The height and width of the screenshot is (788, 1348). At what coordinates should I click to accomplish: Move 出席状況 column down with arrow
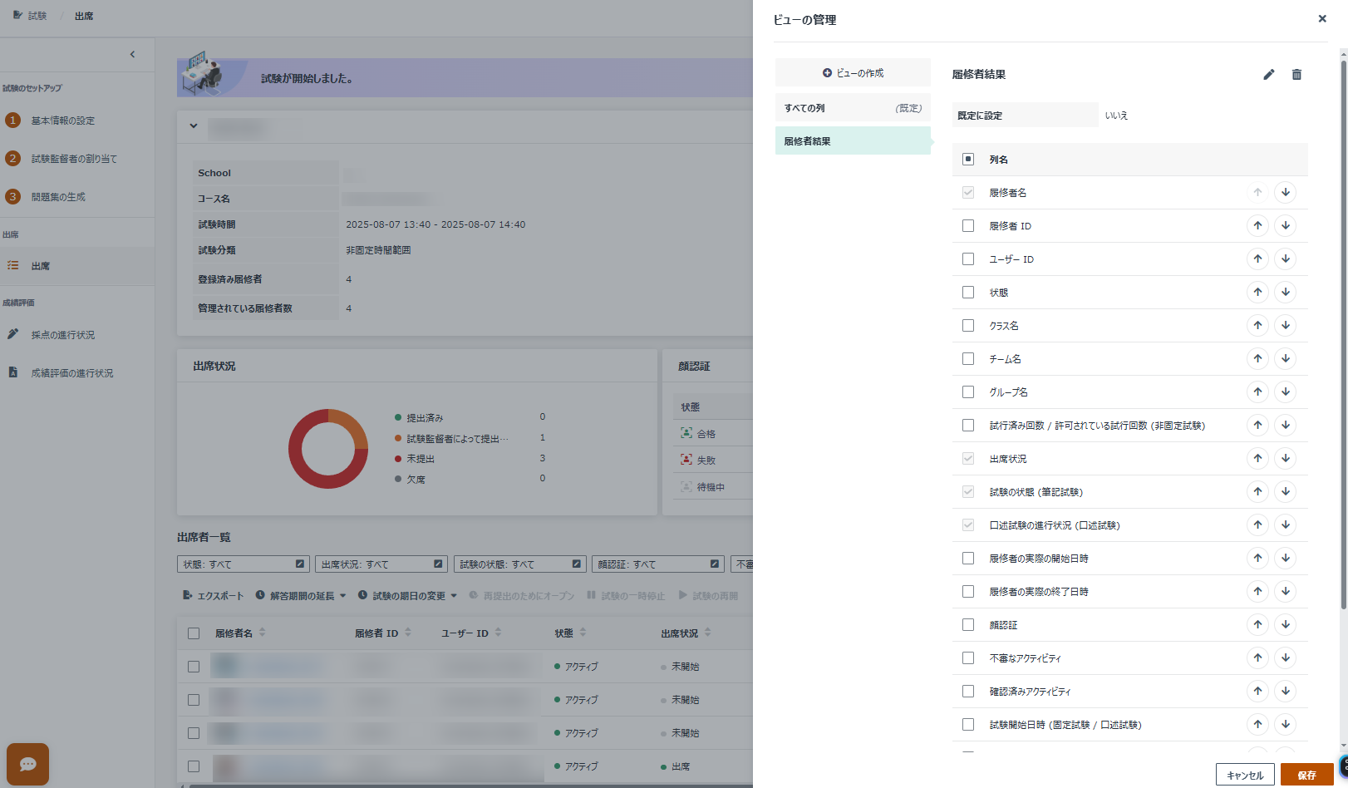pyautogui.click(x=1285, y=459)
